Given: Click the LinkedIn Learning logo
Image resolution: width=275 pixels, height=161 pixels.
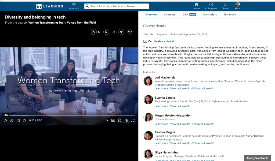Looking at the screenshot, I should coord(50,6).
